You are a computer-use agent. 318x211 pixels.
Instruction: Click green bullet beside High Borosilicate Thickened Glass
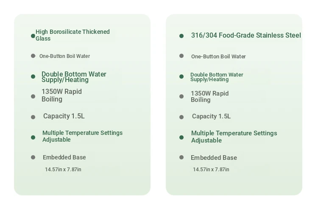point(33,36)
